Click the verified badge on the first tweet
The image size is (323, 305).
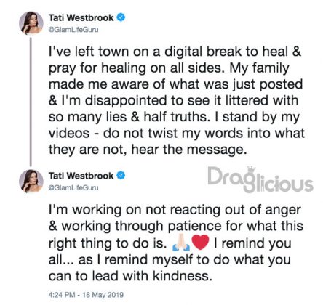coord(121,17)
